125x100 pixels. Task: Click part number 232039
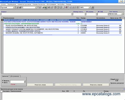(83, 33)
